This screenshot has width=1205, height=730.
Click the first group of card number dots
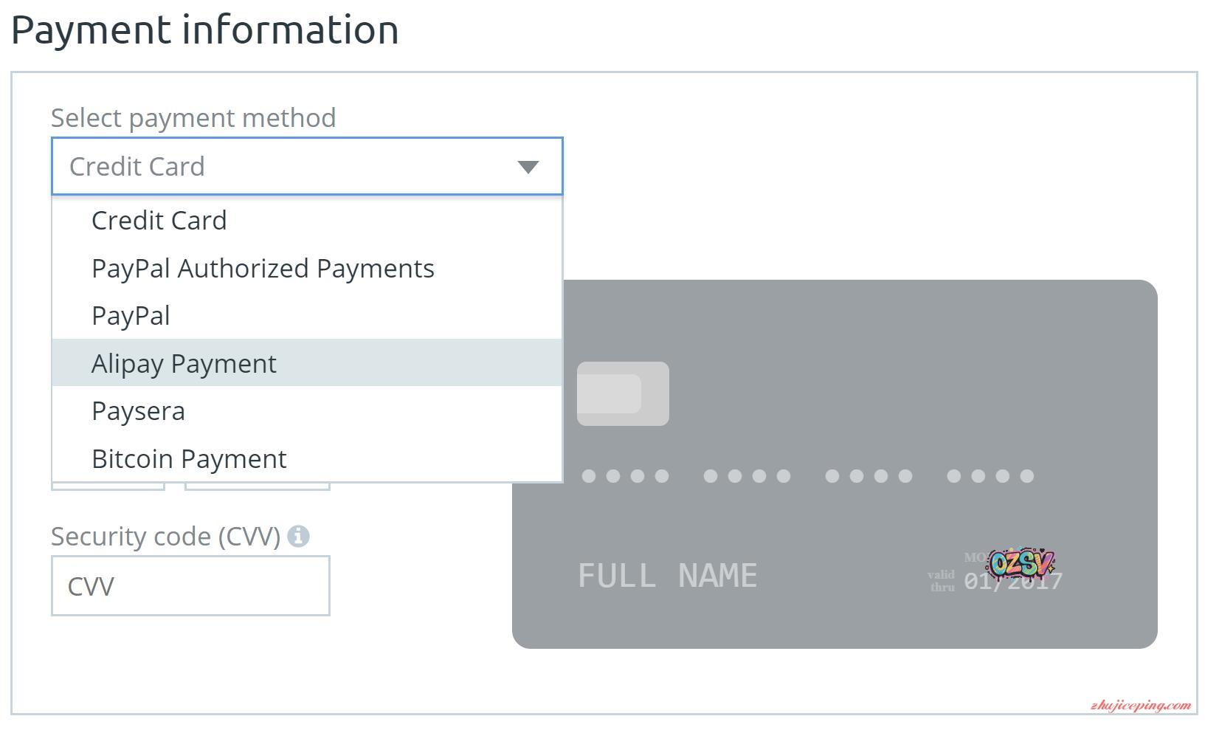tap(625, 476)
